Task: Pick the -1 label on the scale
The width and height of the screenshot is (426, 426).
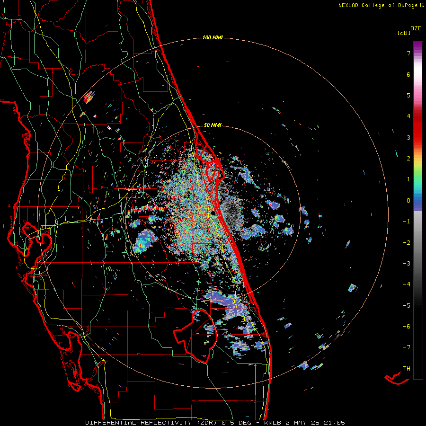Action: click(407, 222)
